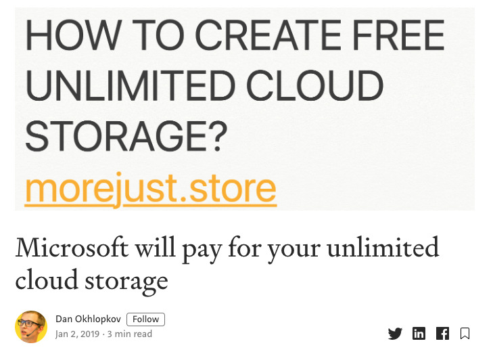
Task: Click the word "pay" in the headline
Action: coord(199,249)
